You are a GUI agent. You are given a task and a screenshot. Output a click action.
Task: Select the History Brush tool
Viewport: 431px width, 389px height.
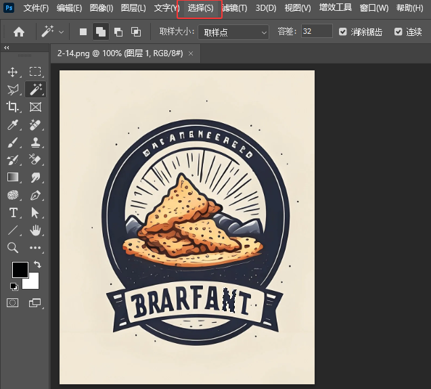[x=12, y=160]
